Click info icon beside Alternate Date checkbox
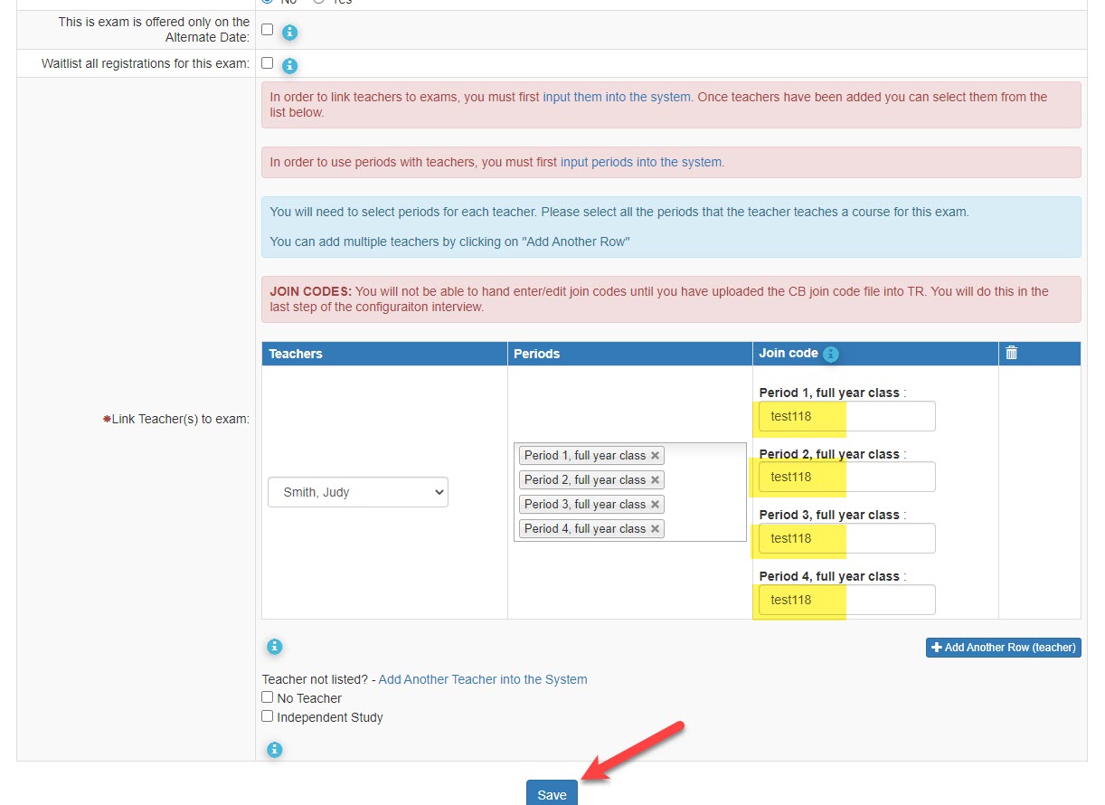Image resolution: width=1105 pixels, height=805 pixels. pyautogui.click(x=289, y=33)
